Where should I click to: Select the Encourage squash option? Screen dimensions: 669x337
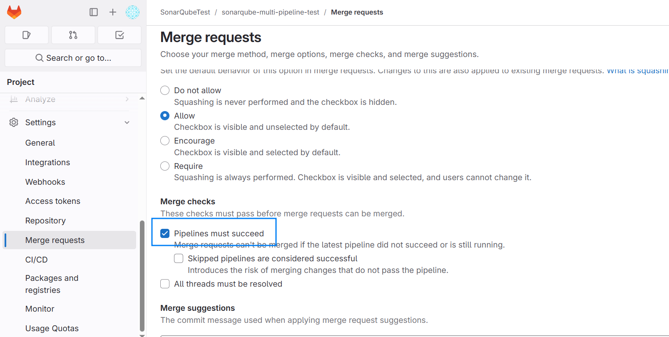click(x=165, y=141)
